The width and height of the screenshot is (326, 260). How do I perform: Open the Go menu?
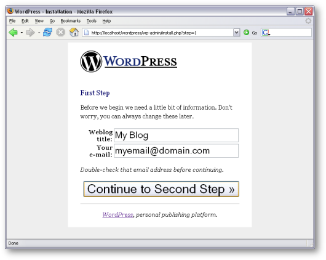[52, 21]
